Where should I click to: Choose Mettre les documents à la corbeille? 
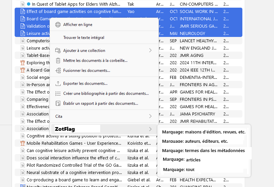pos(104,61)
